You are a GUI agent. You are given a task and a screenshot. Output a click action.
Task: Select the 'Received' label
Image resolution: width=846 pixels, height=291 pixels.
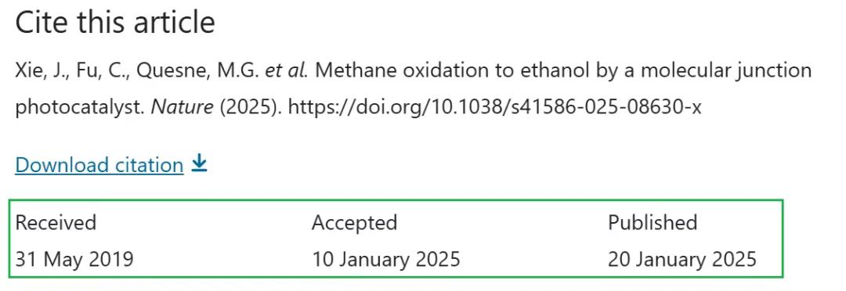(56, 222)
